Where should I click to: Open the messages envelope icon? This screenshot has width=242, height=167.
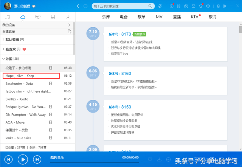point(193,6)
